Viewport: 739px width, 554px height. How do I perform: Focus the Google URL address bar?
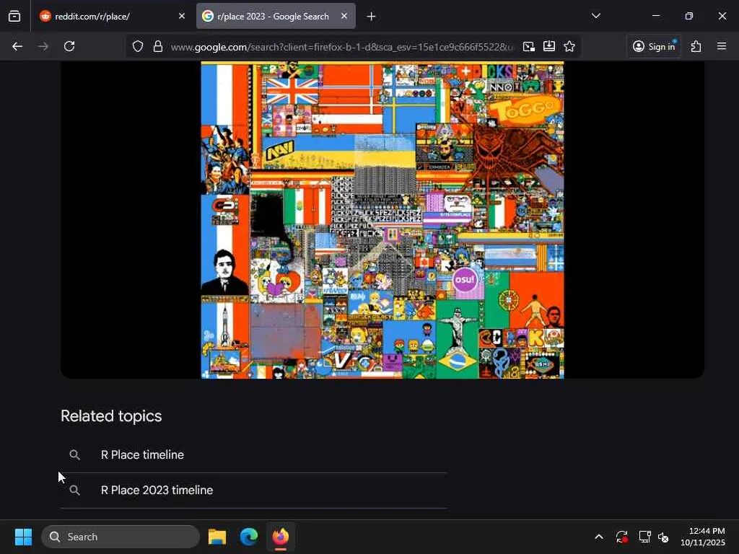pos(342,47)
